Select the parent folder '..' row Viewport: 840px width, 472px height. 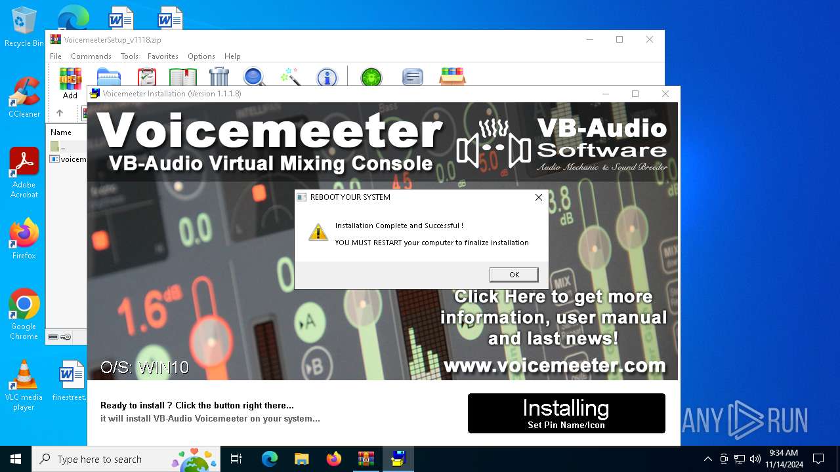(67, 146)
